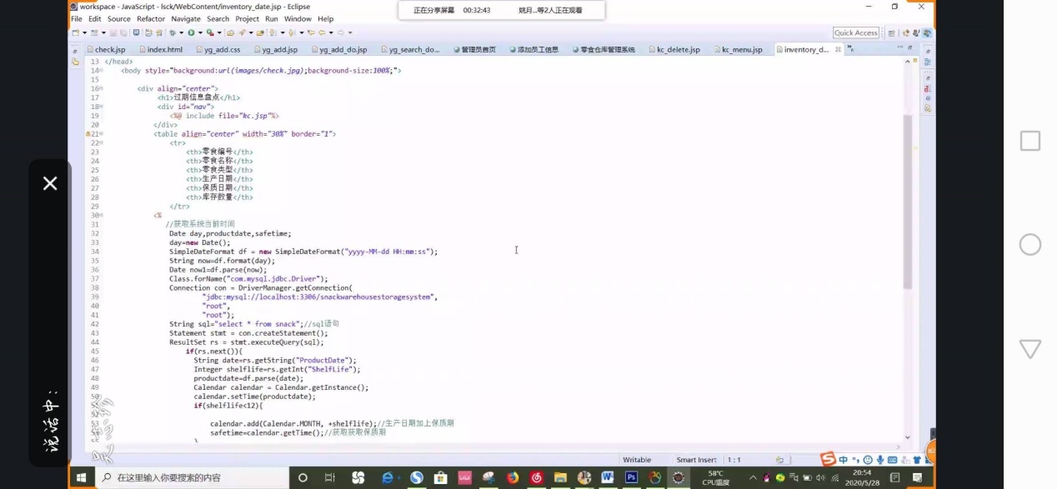This screenshot has width=1057, height=489.
Task: Open the Word icon in taskbar
Action: (x=607, y=477)
